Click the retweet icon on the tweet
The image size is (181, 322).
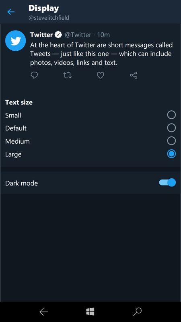tap(67, 75)
